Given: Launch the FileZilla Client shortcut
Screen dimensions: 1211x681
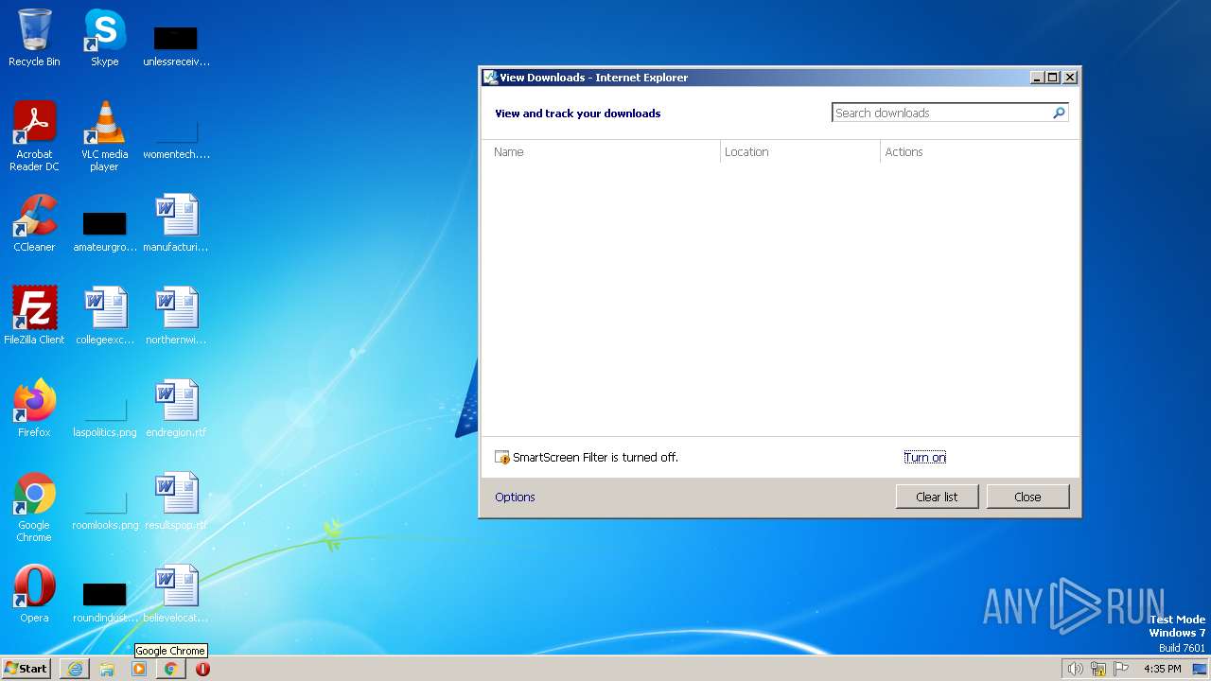Looking at the screenshot, I should click(x=34, y=316).
